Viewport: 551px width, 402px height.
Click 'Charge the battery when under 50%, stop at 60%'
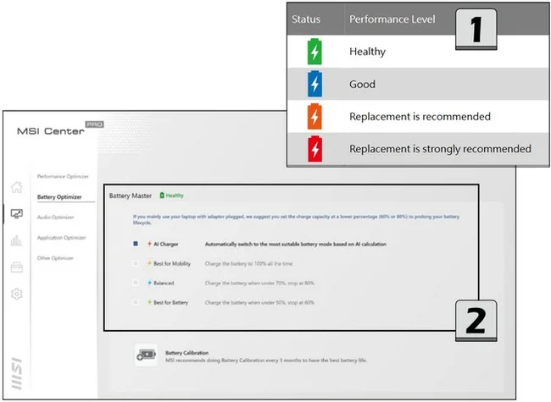coord(259,302)
